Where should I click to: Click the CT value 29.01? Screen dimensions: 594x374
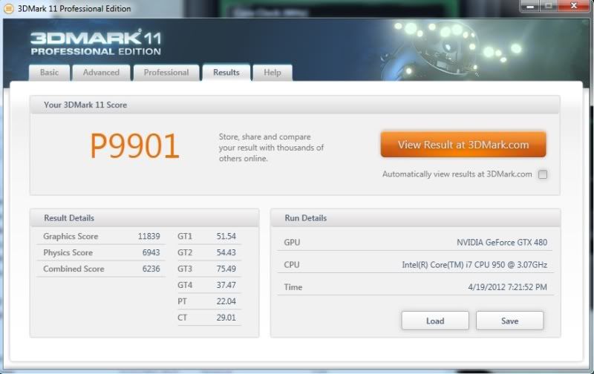tap(226, 318)
